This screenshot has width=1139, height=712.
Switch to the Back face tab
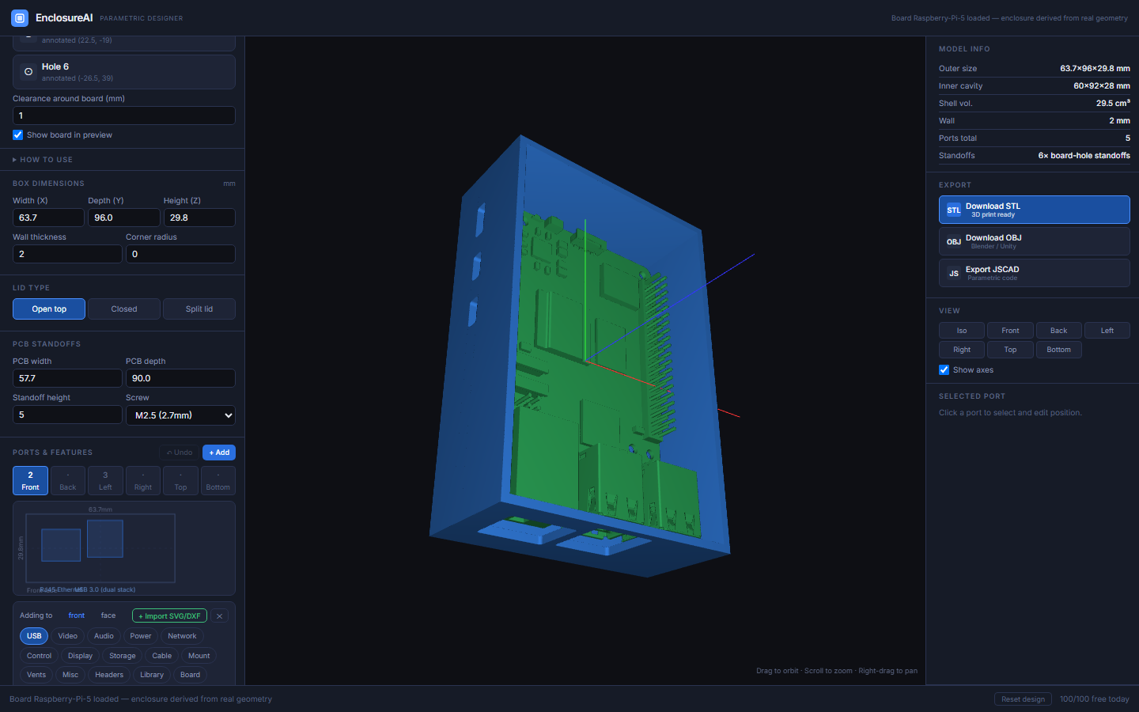tap(68, 481)
